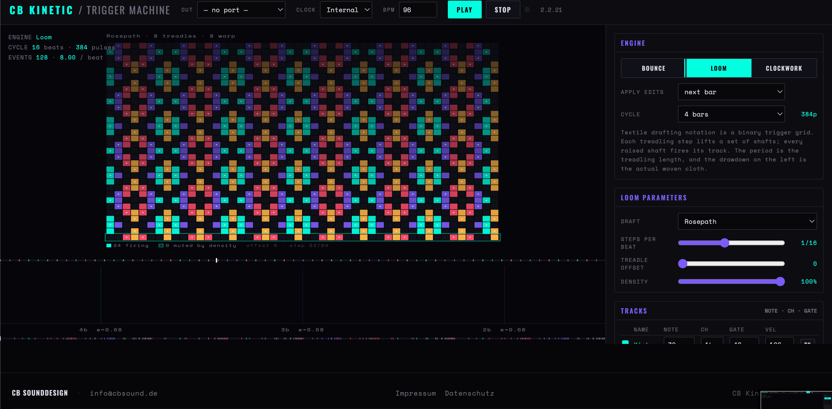Viewport: 832px width, 409px height.
Task: Click the NAME column header in Tracks
Action: pyautogui.click(x=641, y=330)
